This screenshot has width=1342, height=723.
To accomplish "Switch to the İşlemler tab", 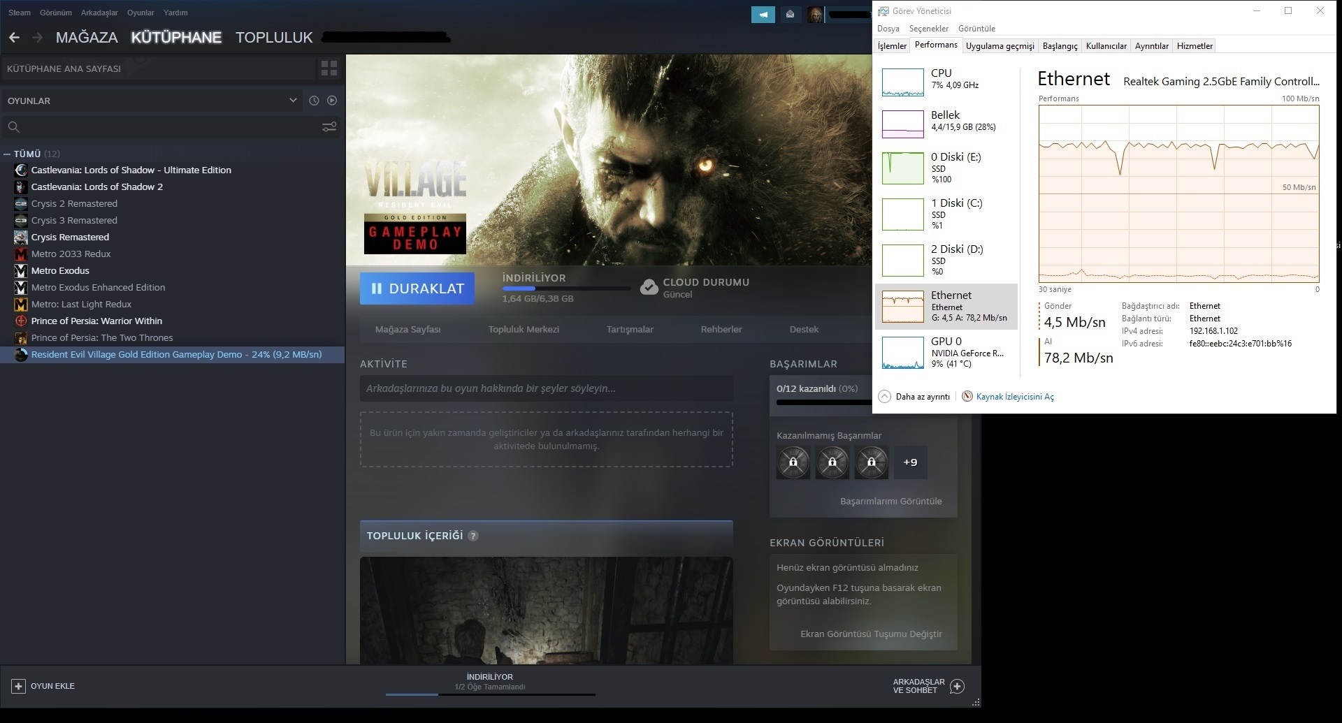I will [x=892, y=46].
